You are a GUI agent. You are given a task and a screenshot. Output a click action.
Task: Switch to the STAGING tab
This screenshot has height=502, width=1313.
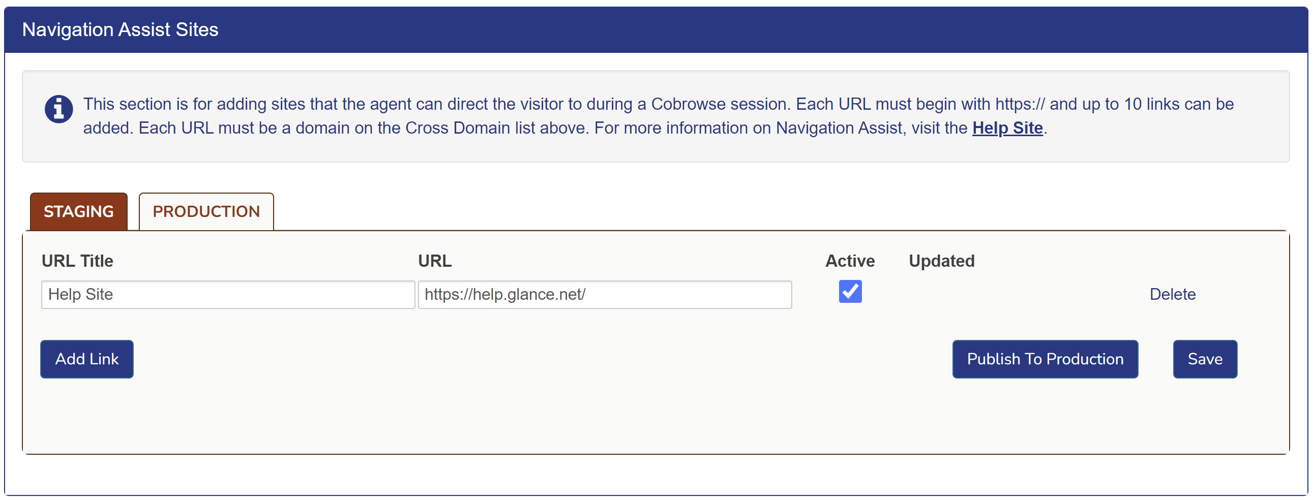pyautogui.click(x=78, y=211)
